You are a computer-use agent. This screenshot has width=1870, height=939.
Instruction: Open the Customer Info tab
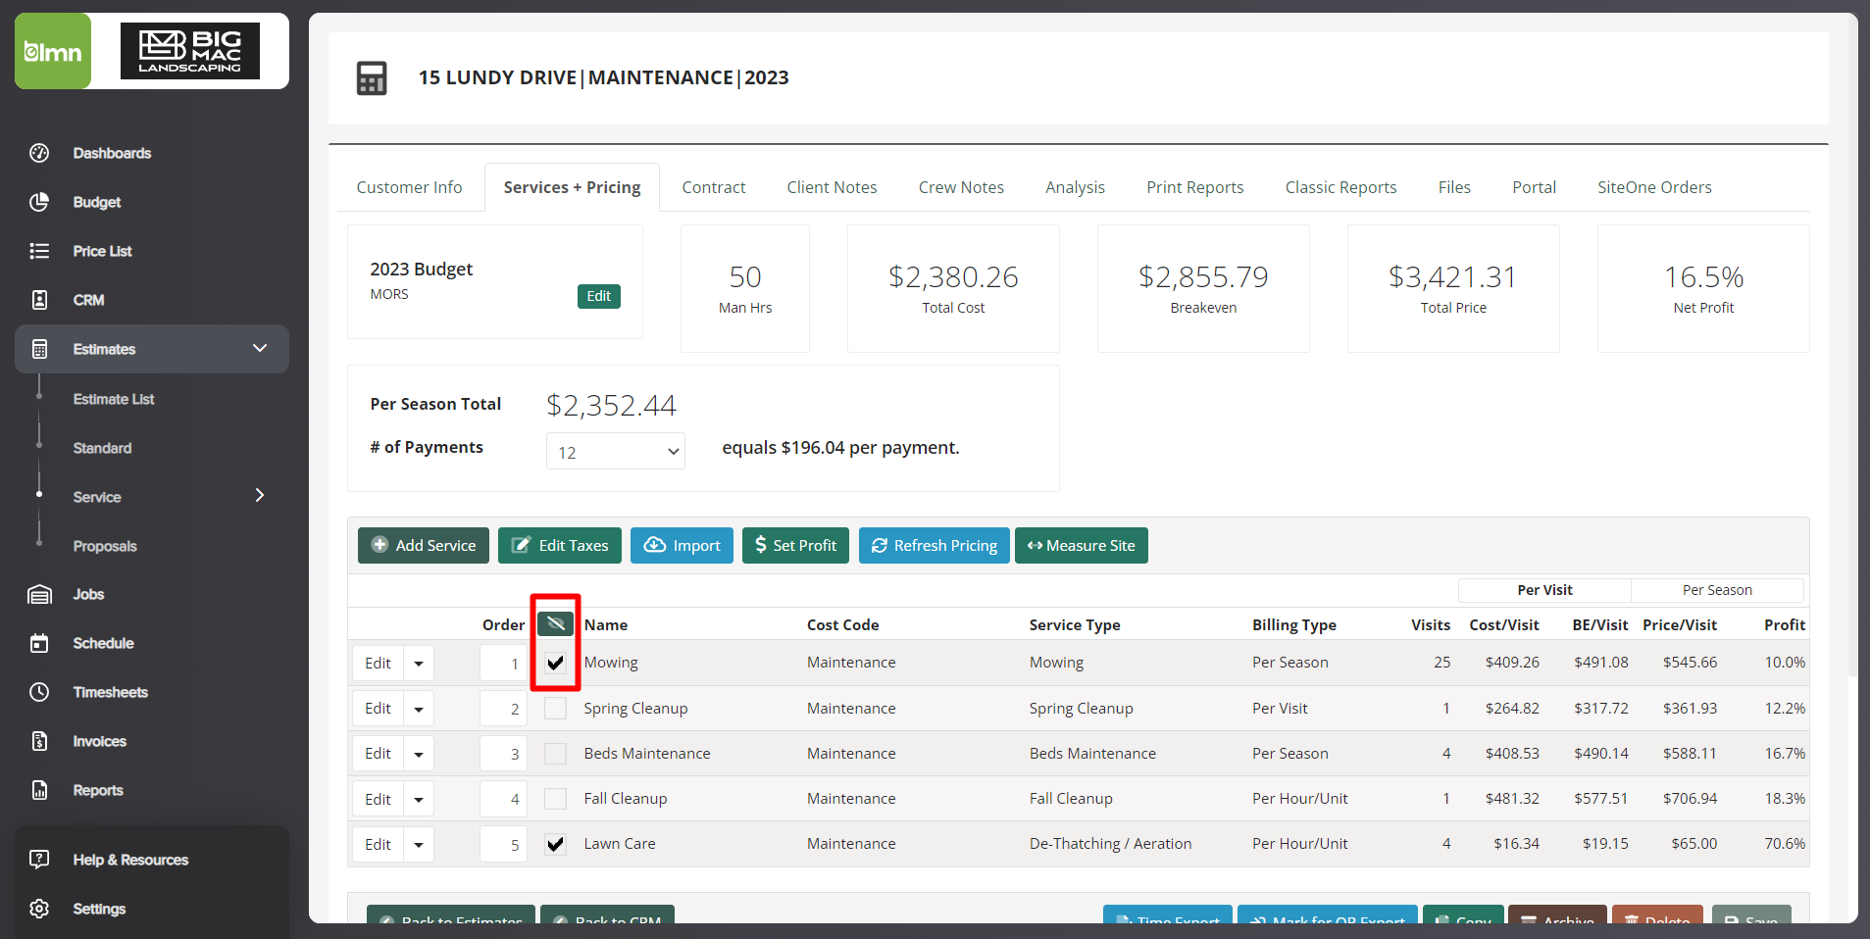click(409, 187)
